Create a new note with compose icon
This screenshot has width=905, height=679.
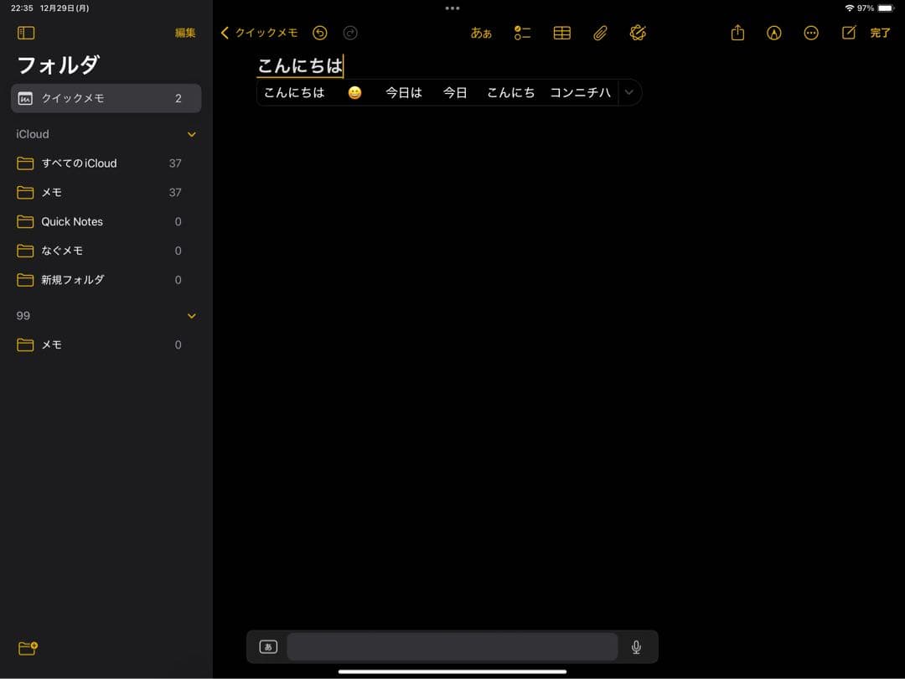pyautogui.click(x=849, y=33)
